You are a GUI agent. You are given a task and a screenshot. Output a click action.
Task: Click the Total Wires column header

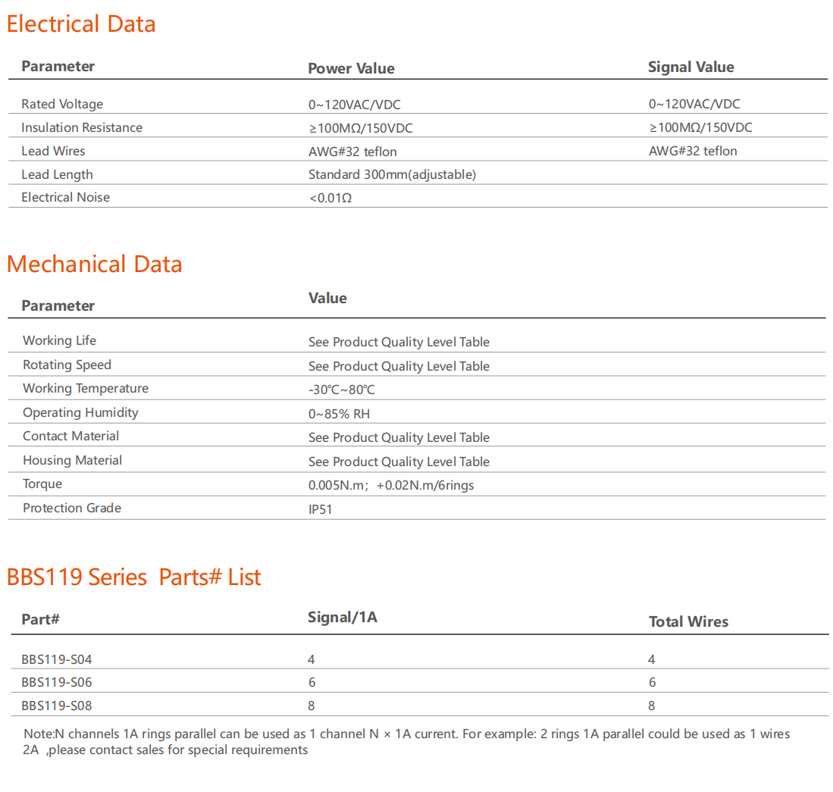[x=688, y=621]
